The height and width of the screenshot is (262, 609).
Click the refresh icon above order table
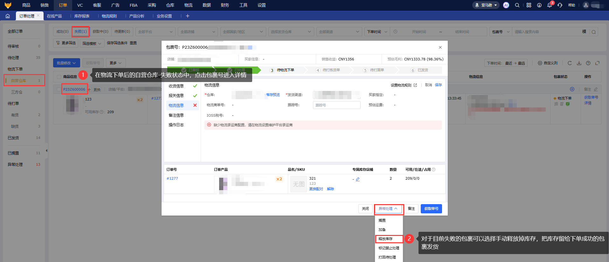570,63
